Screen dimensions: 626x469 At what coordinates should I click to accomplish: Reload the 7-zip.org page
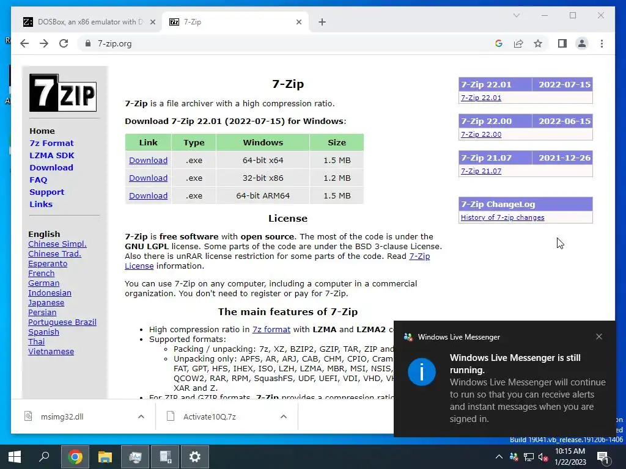64,43
